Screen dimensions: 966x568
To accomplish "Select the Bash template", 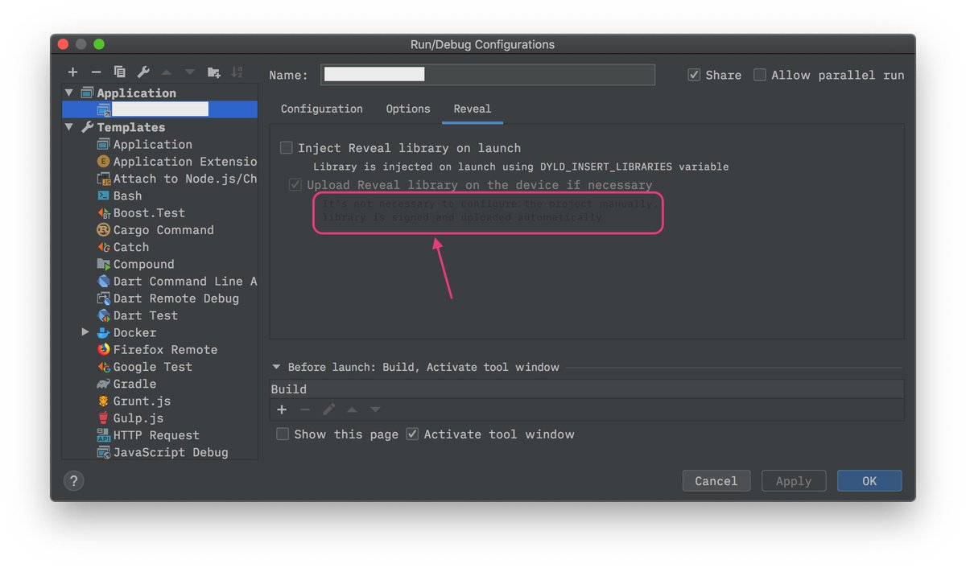I will tap(127, 196).
